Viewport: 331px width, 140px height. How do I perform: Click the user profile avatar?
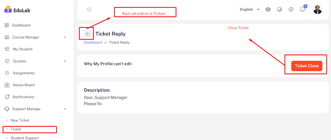(317, 10)
